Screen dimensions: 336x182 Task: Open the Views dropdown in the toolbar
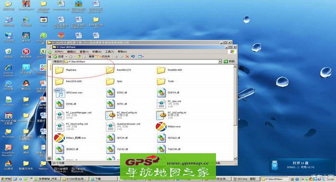tap(141, 57)
